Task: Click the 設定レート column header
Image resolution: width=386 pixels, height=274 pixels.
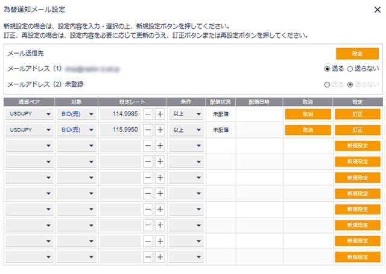Action: [132, 101]
